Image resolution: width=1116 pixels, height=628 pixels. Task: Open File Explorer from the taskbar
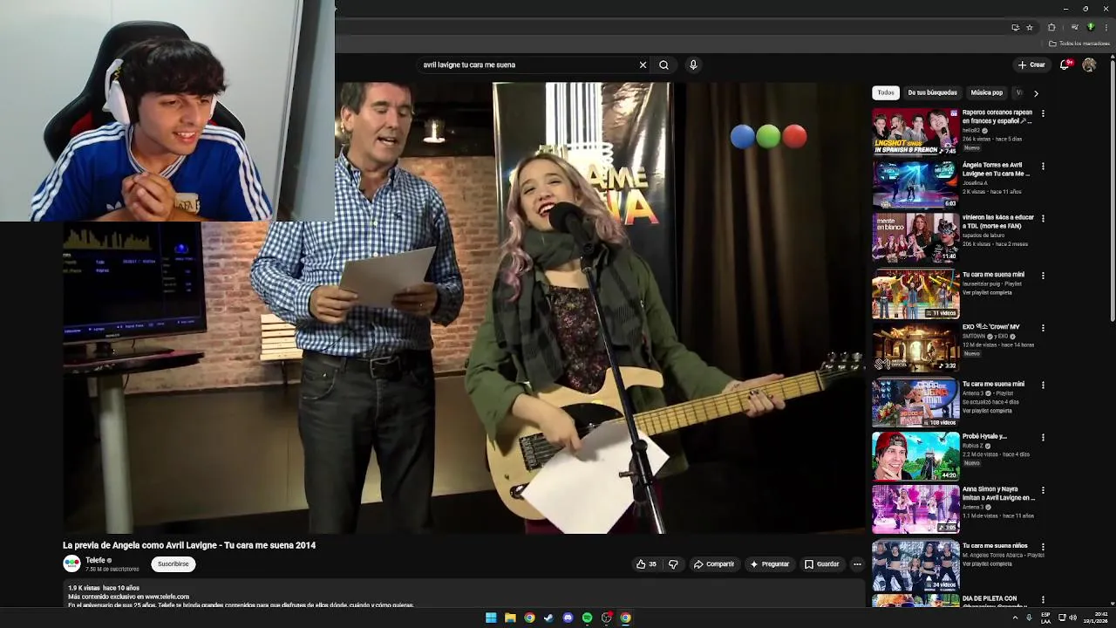click(x=510, y=618)
